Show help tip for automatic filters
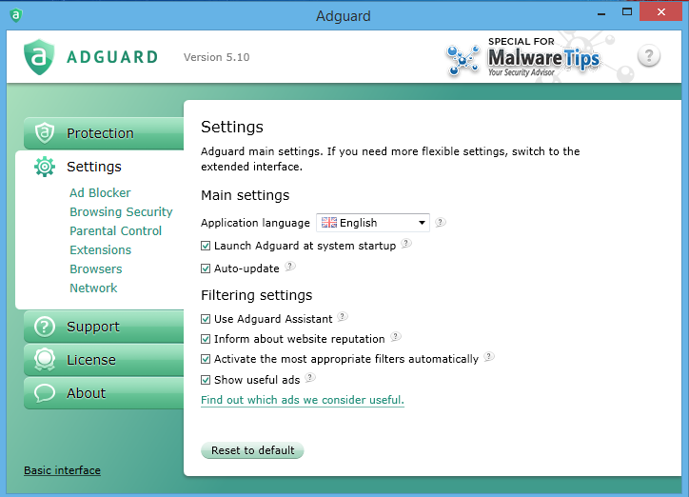Image resolution: width=689 pixels, height=497 pixels. pos(488,356)
